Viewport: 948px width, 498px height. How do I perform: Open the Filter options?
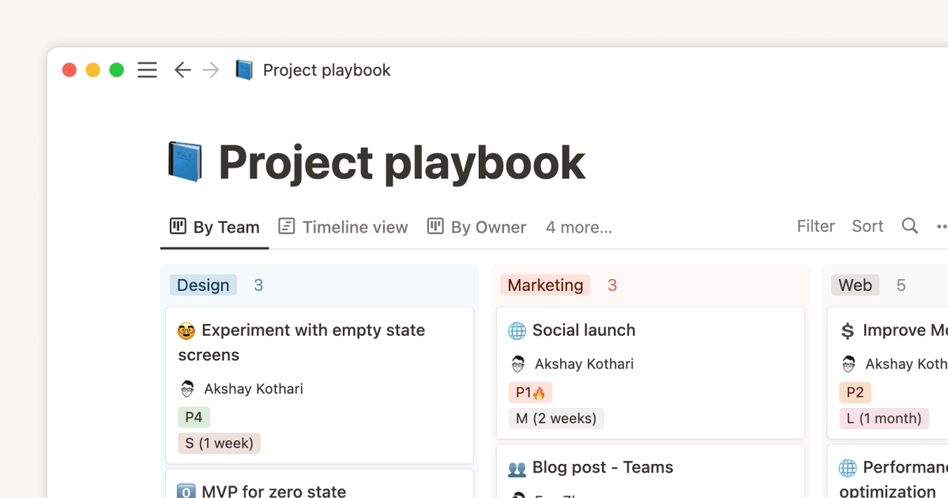click(815, 226)
